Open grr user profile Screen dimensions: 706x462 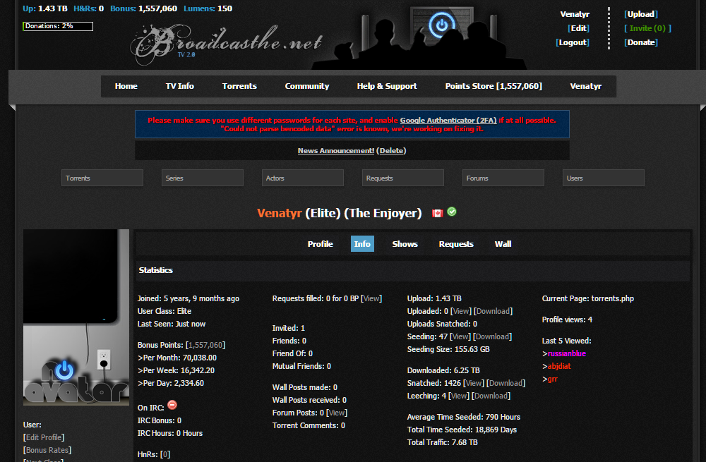[553, 379]
